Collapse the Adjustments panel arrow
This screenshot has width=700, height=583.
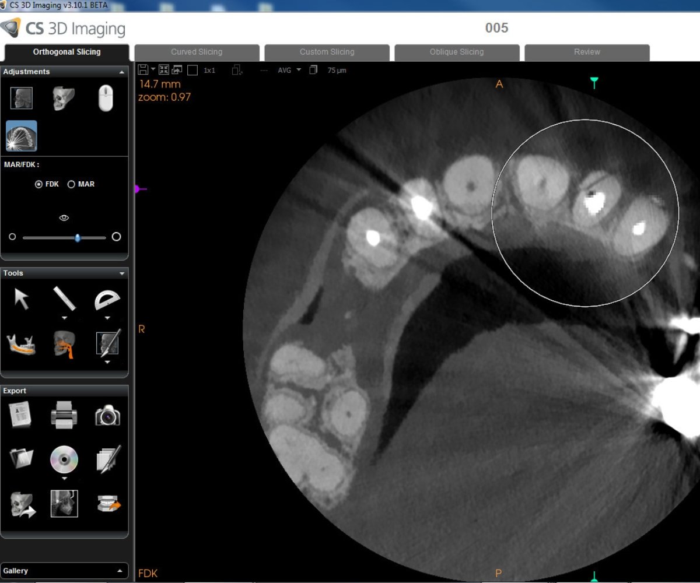[122, 72]
